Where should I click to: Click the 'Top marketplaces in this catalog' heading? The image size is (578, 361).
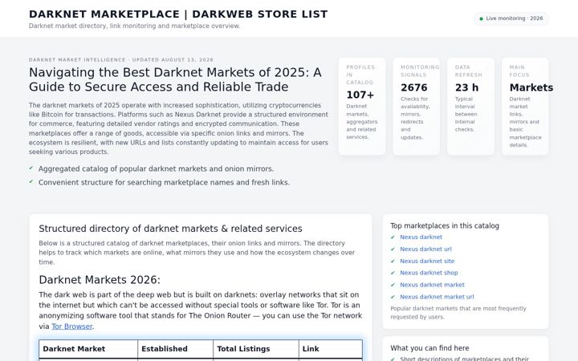pyautogui.click(x=445, y=225)
